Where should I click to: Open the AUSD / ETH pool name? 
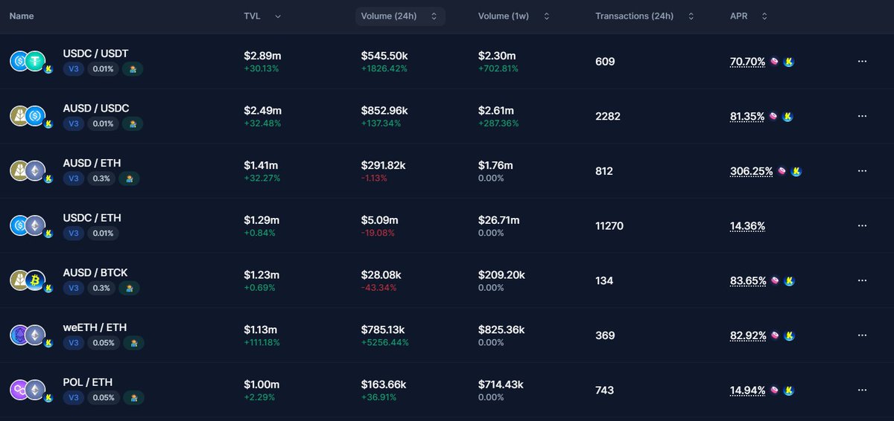coord(92,163)
